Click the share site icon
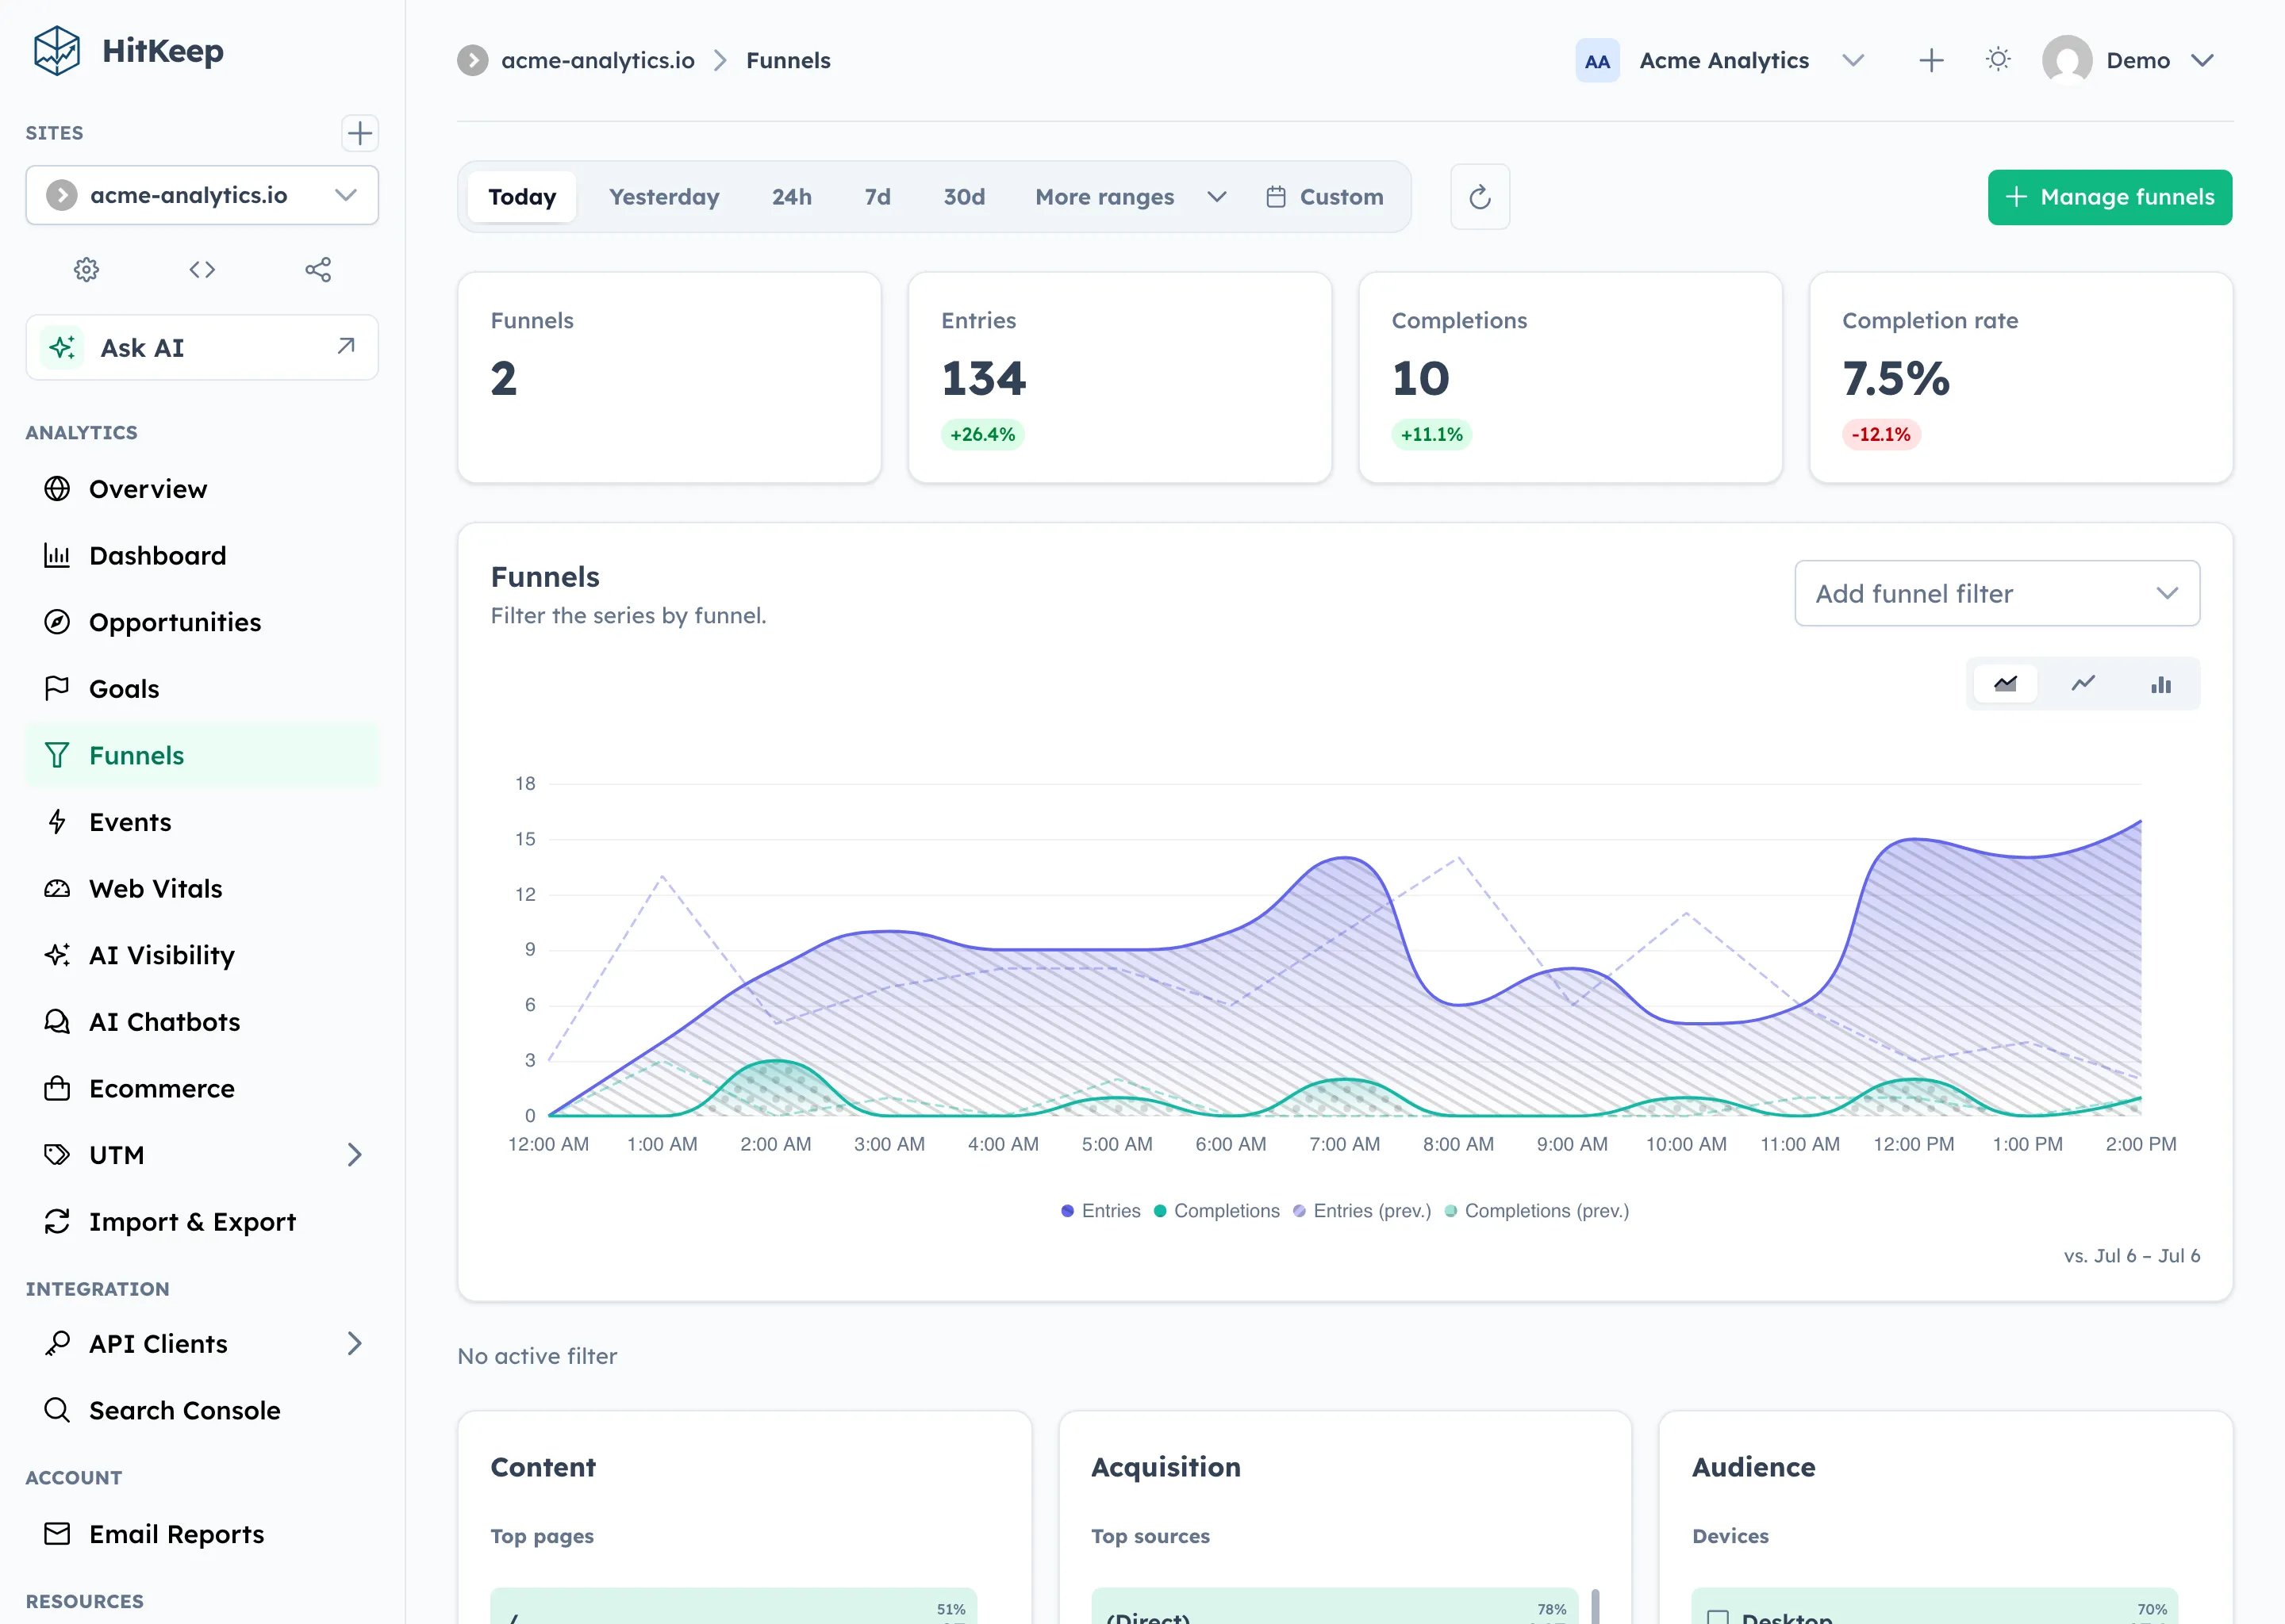The image size is (2285, 1624). 318,270
